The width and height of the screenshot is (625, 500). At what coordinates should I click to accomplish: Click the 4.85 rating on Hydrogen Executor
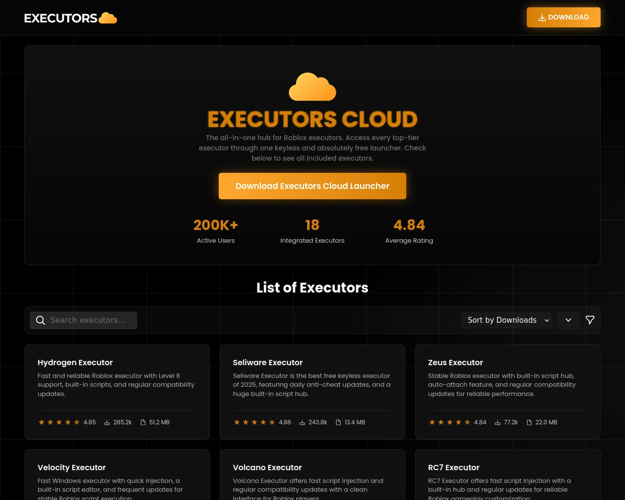[90, 422]
